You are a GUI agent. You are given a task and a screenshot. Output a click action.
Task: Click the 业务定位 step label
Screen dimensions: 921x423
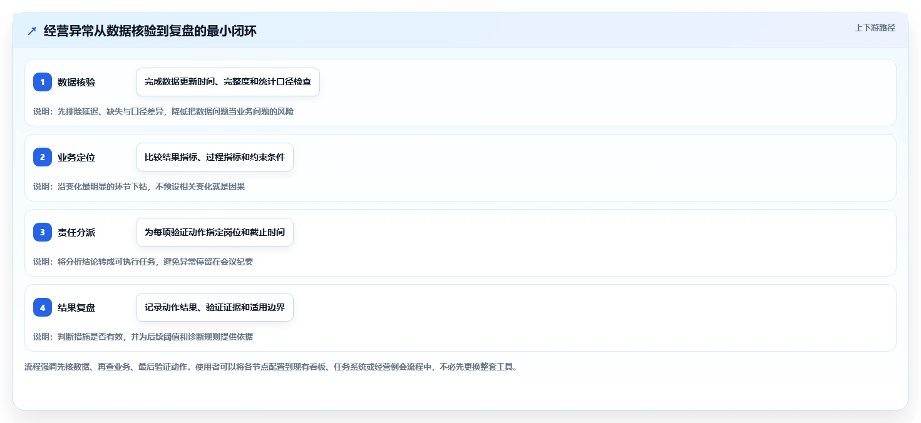pos(76,158)
